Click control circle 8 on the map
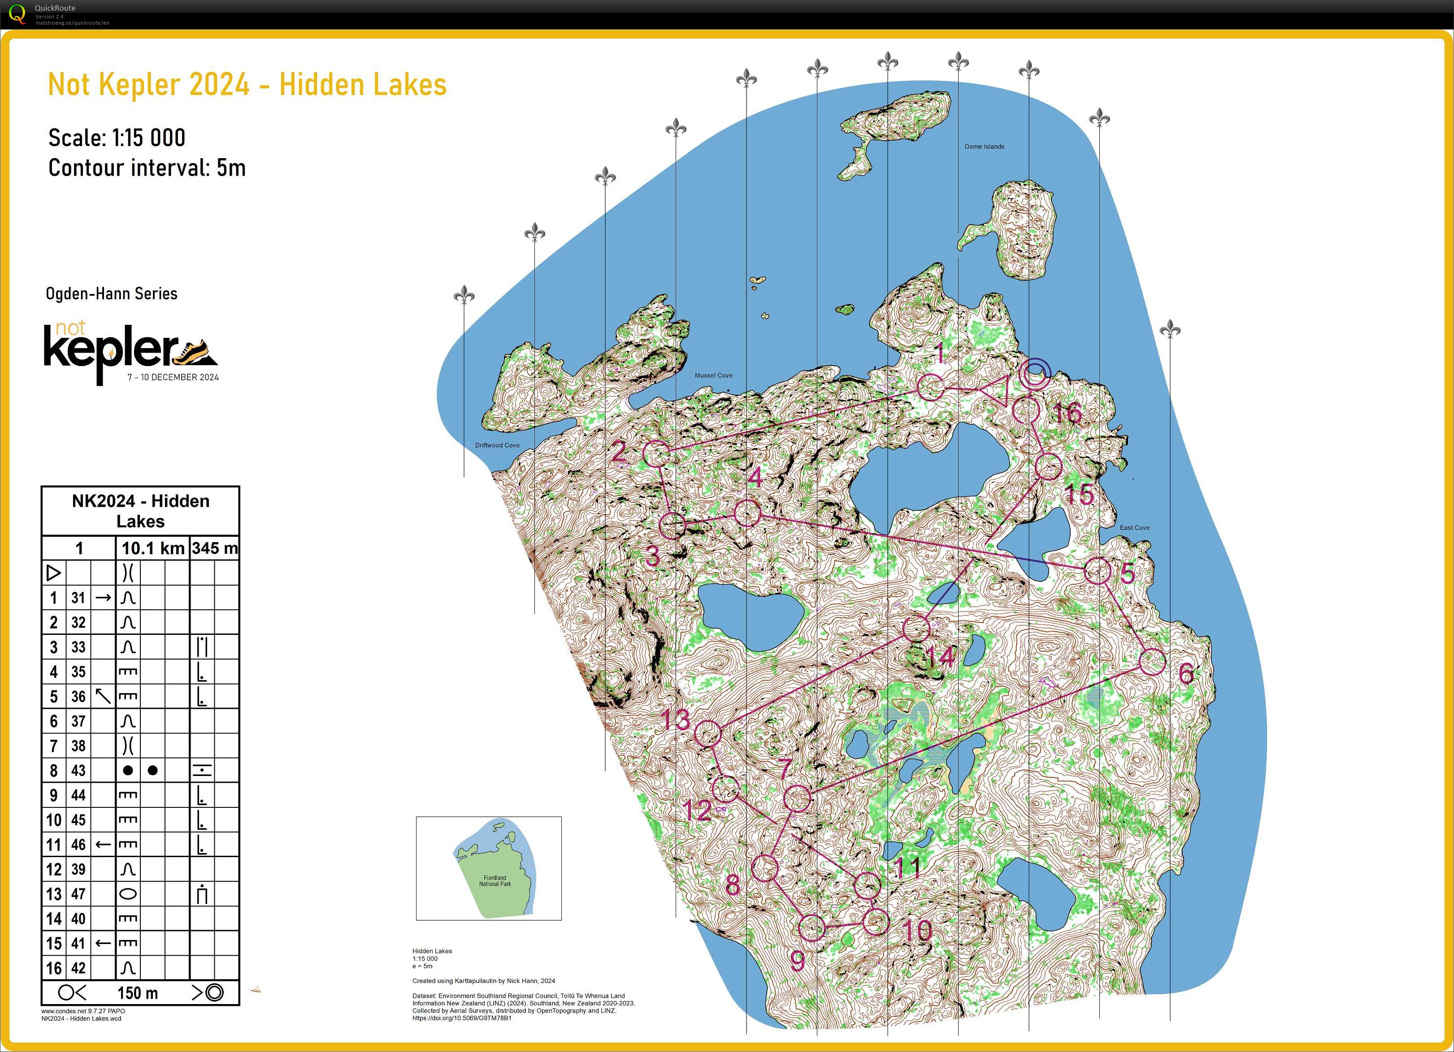 pos(764,867)
